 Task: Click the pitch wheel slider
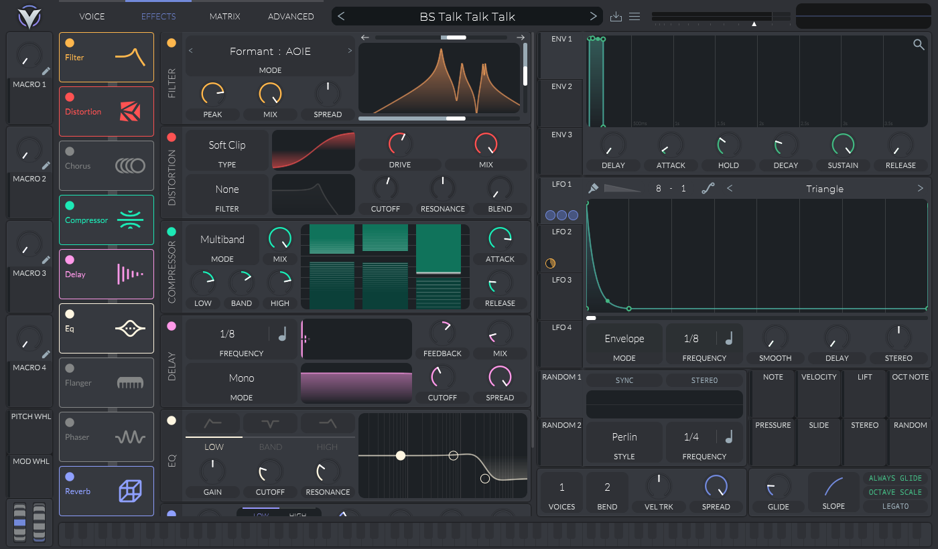tap(19, 522)
